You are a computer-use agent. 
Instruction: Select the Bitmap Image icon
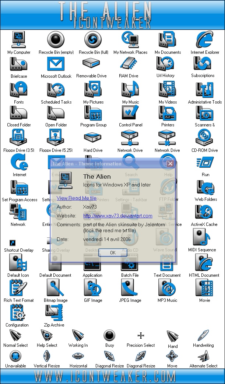55,287
